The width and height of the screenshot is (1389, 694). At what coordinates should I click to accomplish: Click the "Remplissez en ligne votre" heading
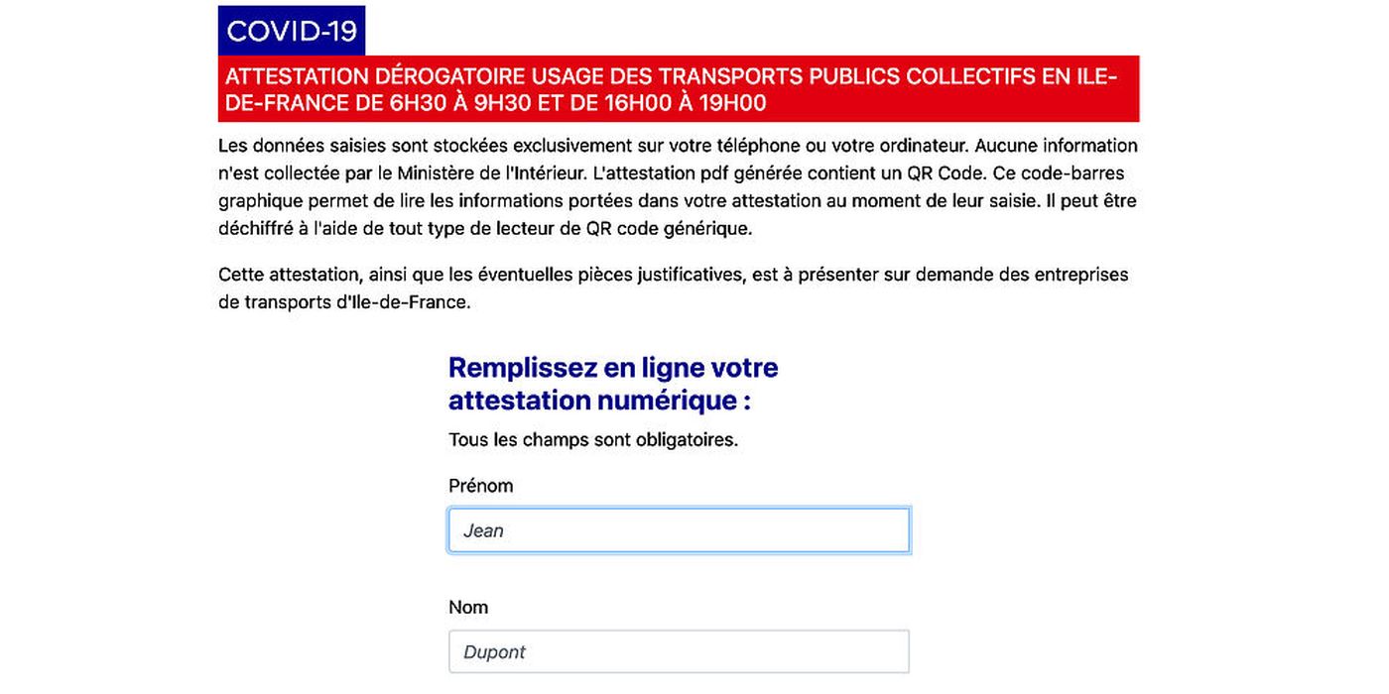613,368
